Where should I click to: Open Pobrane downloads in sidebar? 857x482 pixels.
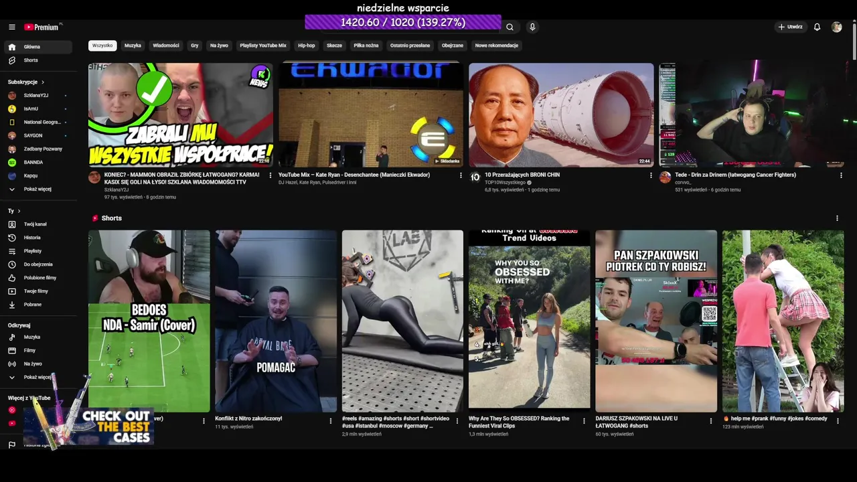[37, 305]
